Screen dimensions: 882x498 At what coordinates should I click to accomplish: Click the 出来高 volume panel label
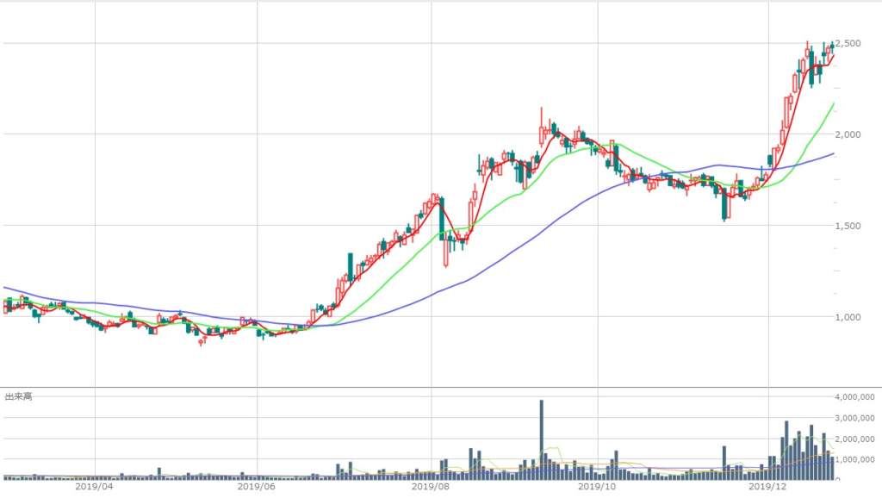(x=19, y=396)
